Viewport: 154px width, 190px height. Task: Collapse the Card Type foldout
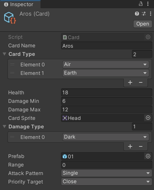(4, 54)
